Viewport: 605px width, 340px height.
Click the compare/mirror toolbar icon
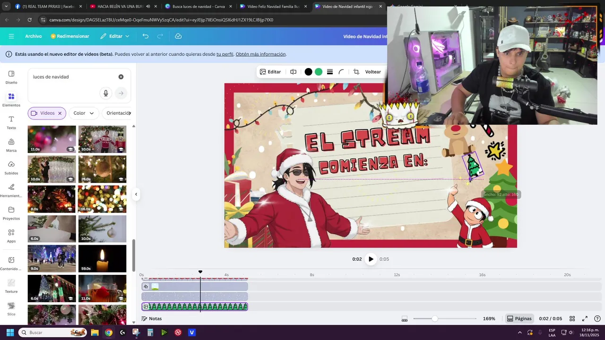pos(294,72)
